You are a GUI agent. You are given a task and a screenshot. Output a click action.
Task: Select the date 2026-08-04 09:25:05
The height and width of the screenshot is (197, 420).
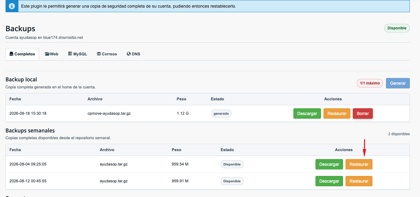click(x=28, y=164)
